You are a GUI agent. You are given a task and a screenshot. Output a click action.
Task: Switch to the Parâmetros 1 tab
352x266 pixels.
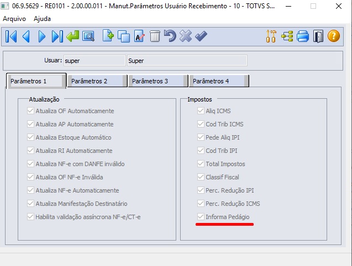36,81
